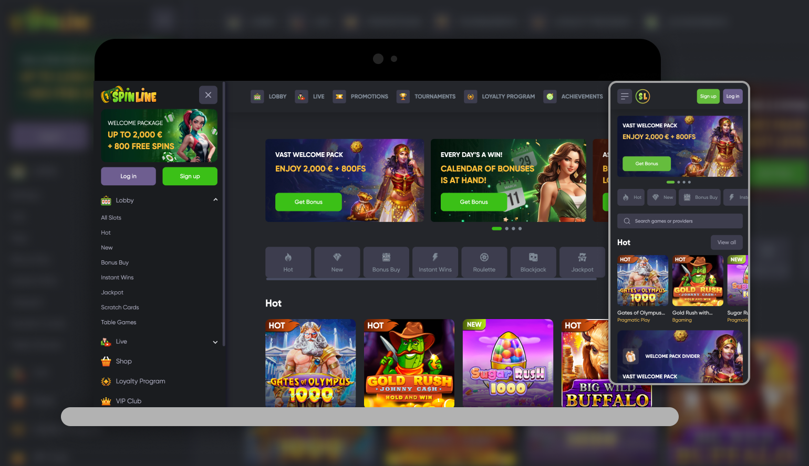The image size is (809, 466).
Task: Click Get Bonus in mobile view banner
Action: click(647, 164)
